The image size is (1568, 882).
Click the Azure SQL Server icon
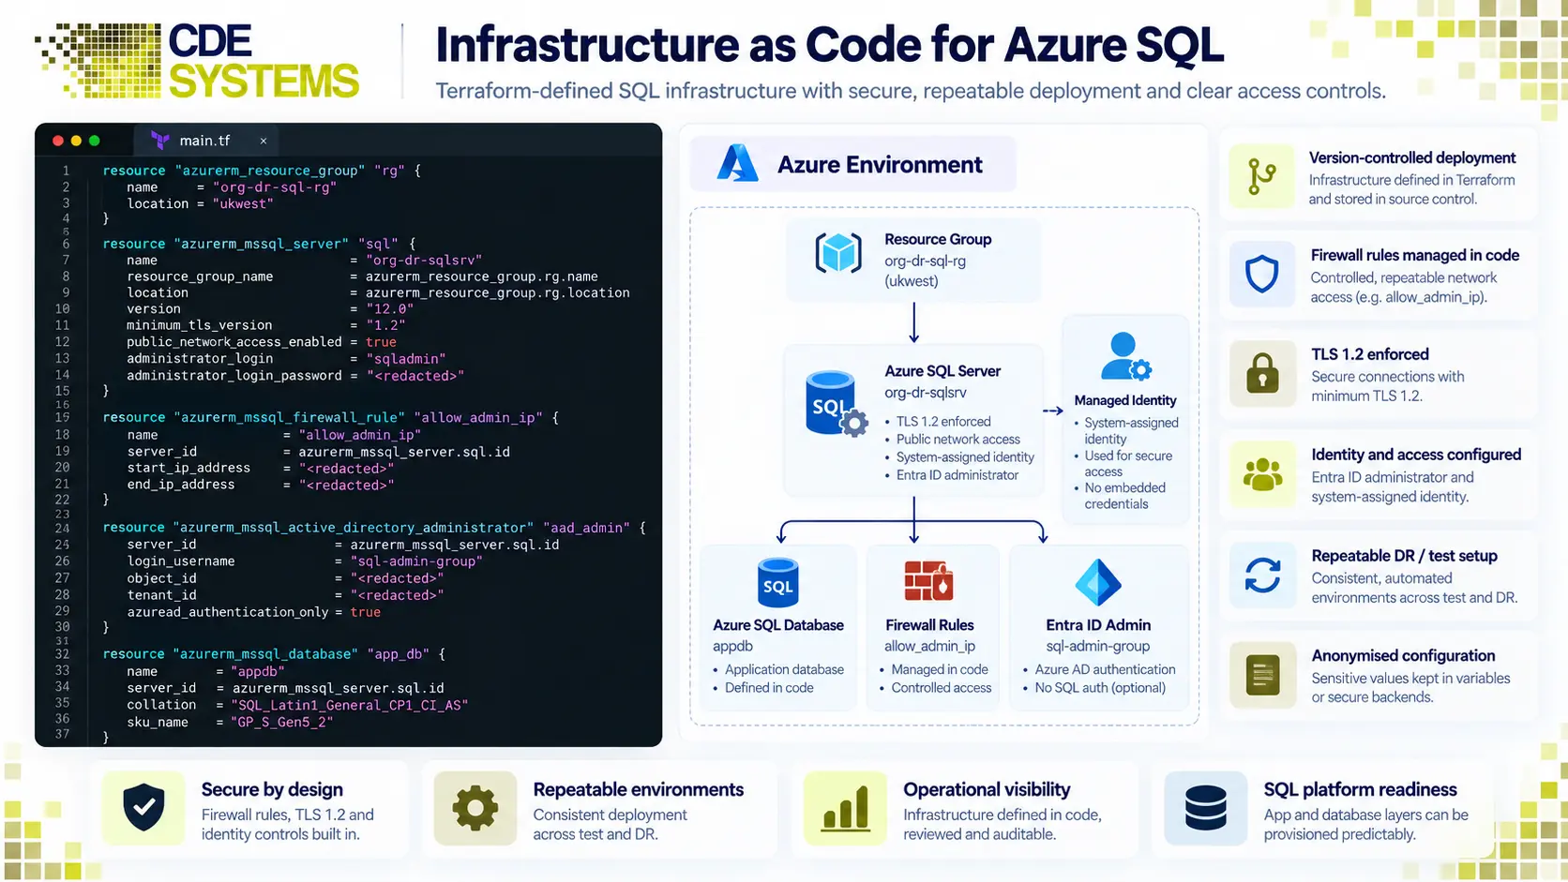837,404
